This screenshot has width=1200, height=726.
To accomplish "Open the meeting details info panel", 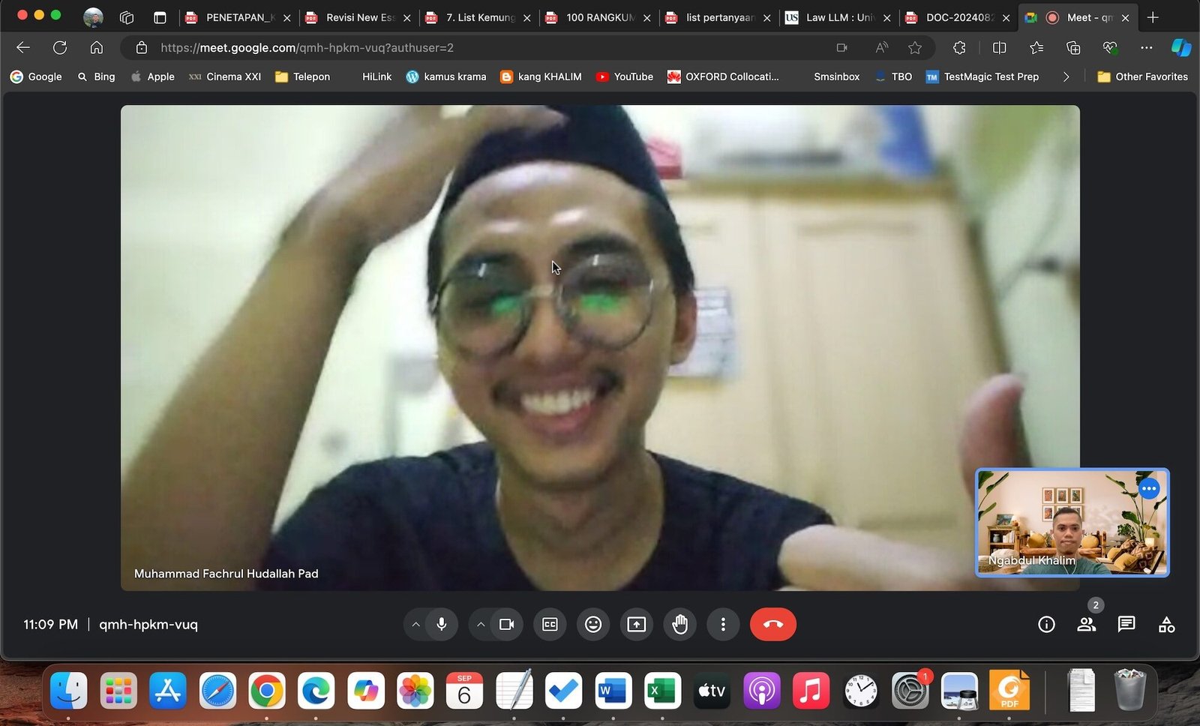I will (x=1045, y=624).
